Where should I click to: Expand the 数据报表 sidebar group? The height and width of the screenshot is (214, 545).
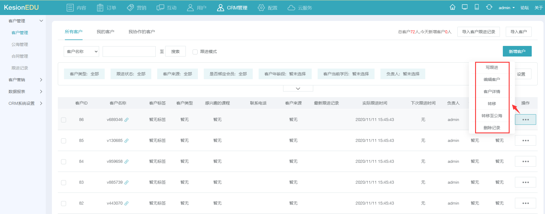[x=41, y=92]
